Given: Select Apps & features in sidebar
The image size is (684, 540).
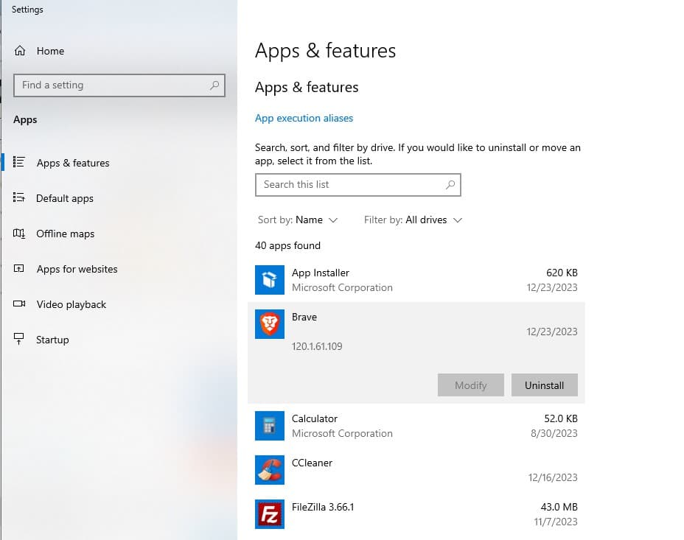Looking at the screenshot, I should 72,163.
